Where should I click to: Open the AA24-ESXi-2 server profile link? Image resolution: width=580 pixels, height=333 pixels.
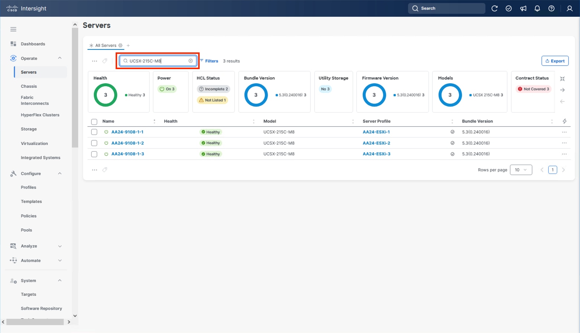point(376,143)
